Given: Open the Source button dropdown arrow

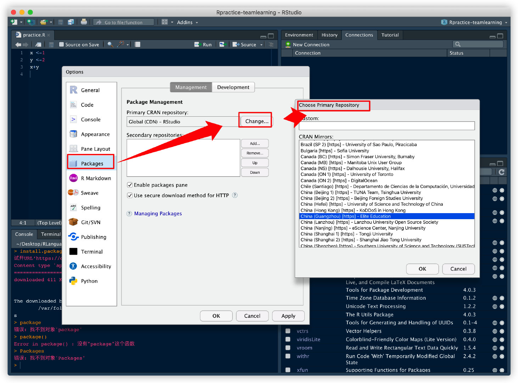Looking at the screenshot, I should coord(261,45).
